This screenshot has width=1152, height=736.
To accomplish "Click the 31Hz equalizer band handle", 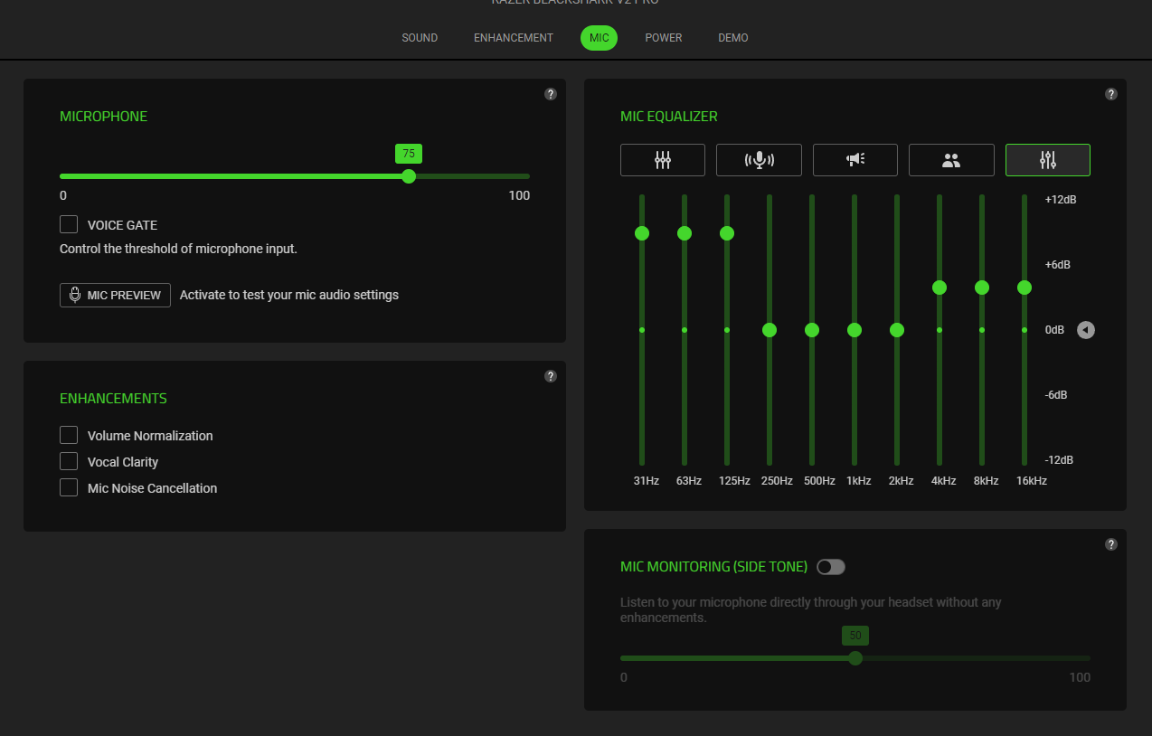I will pyautogui.click(x=642, y=233).
